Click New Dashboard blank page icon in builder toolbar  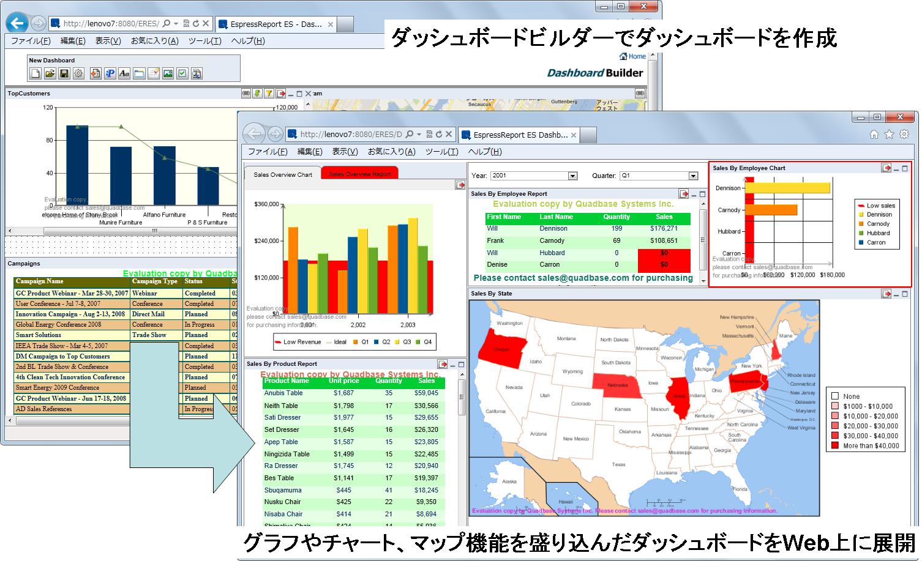click(x=36, y=73)
